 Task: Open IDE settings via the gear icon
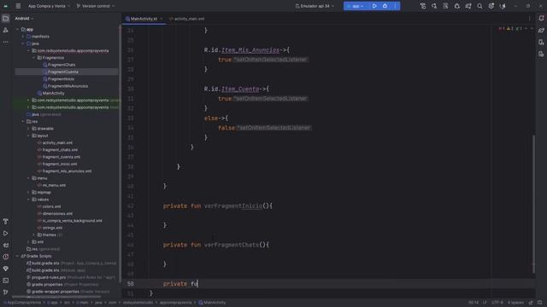click(491, 6)
